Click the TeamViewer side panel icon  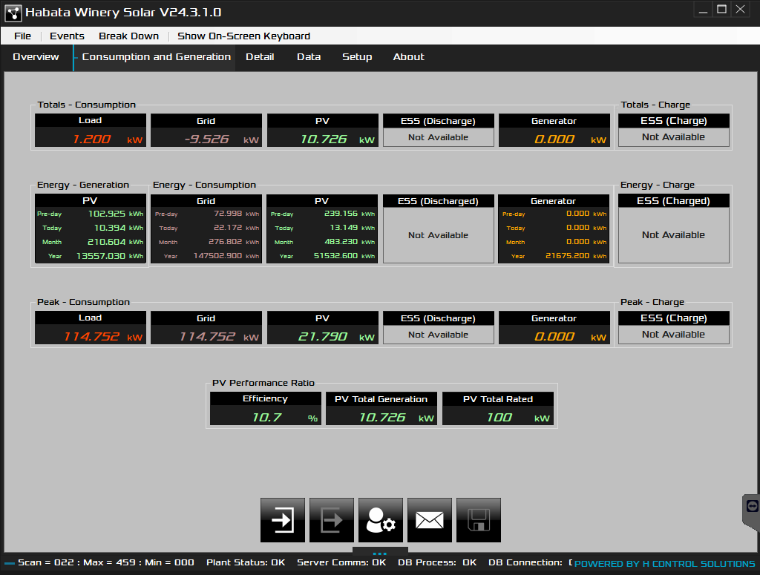pyautogui.click(x=752, y=507)
